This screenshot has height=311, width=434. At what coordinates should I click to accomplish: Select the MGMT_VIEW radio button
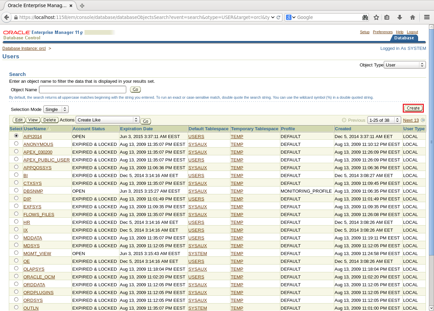pos(16,253)
